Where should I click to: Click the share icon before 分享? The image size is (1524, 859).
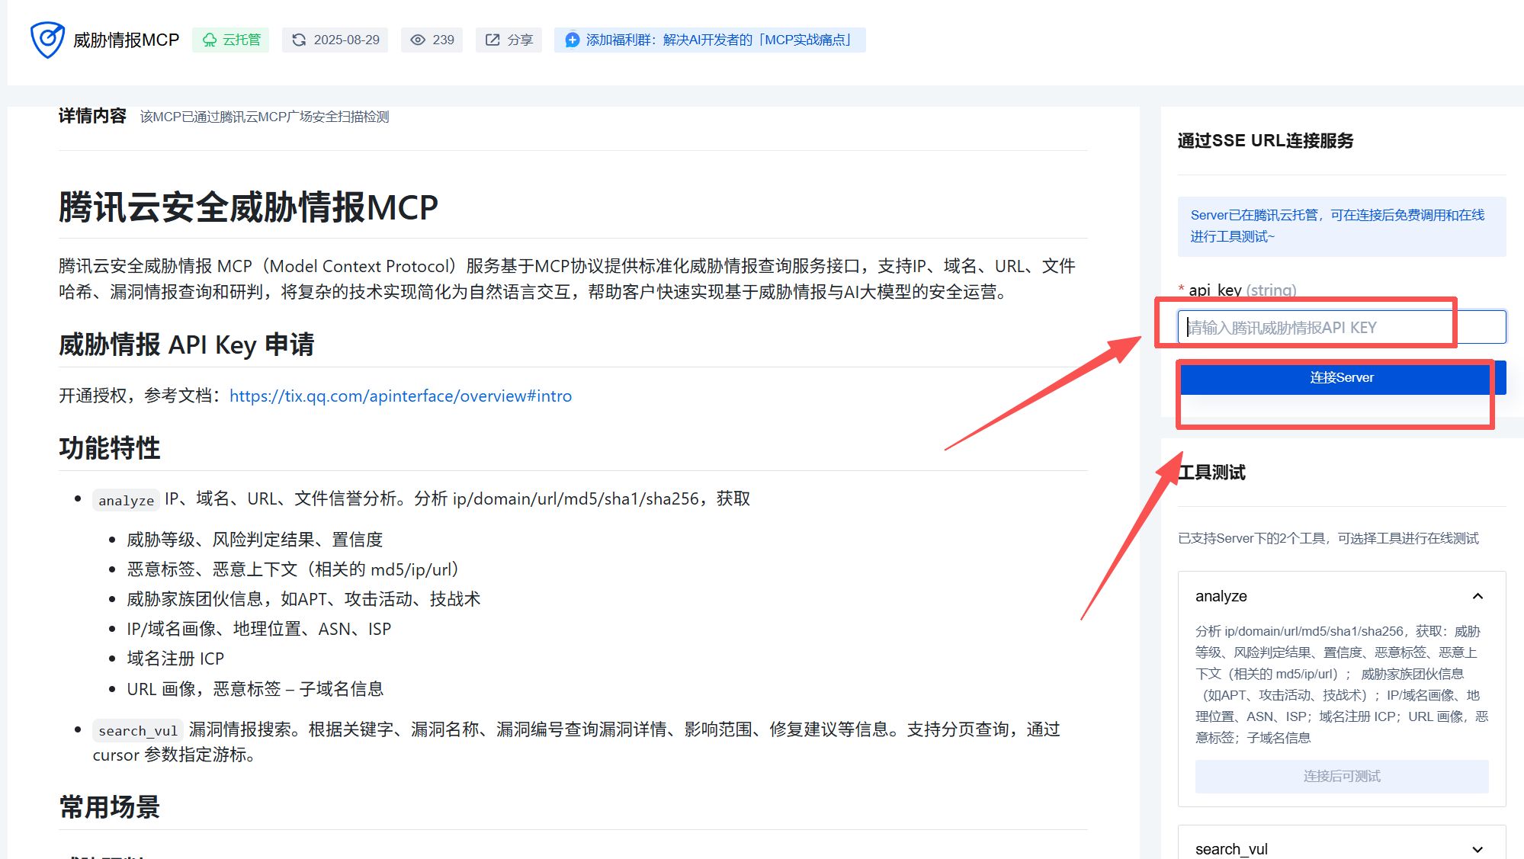tap(492, 40)
